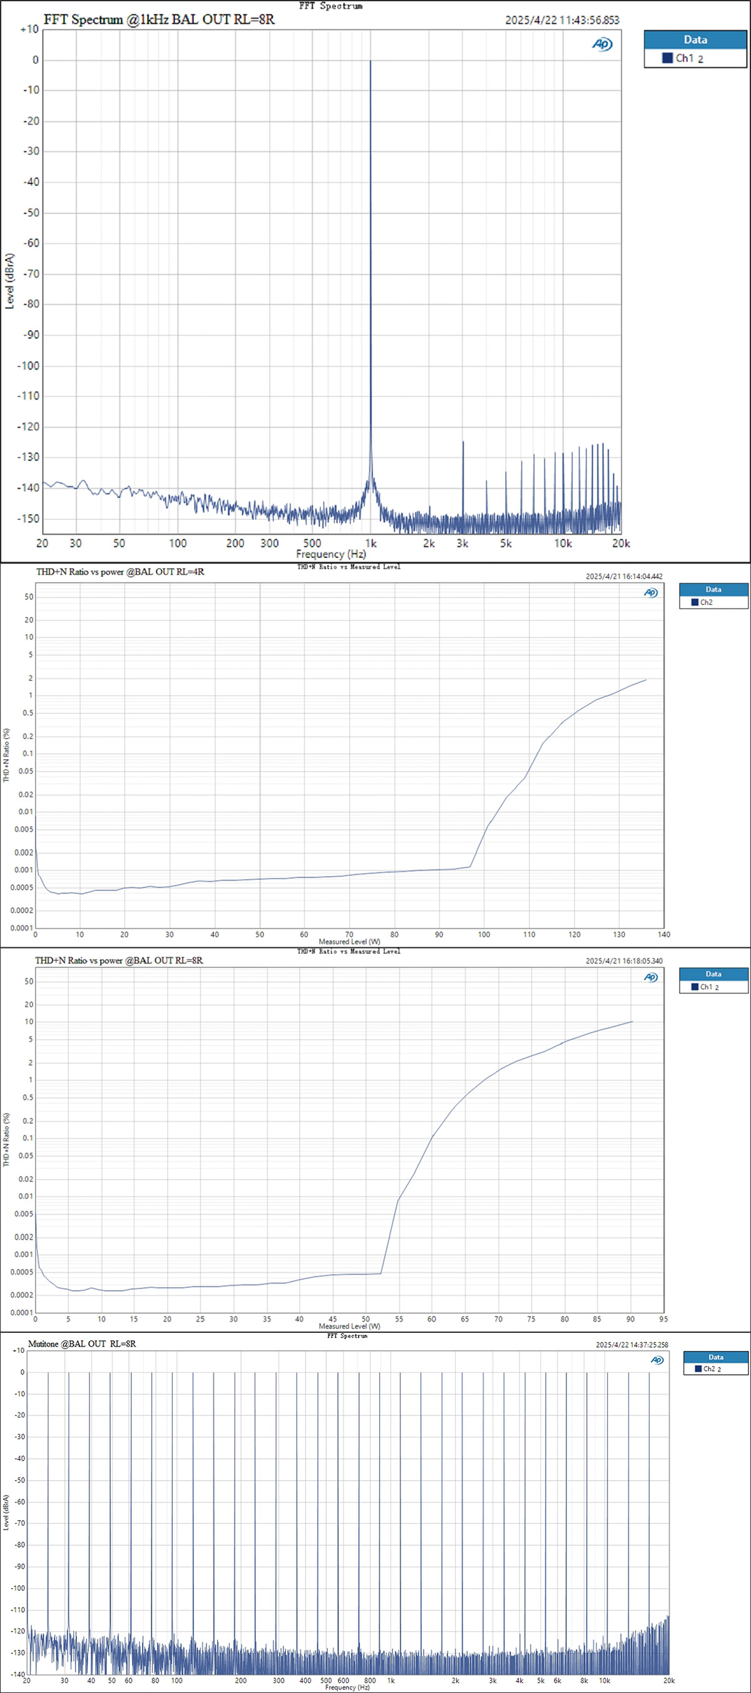Click the AP logo in the RL=8R THD+N graph
The height and width of the screenshot is (1693, 751).
tap(651, 977)
